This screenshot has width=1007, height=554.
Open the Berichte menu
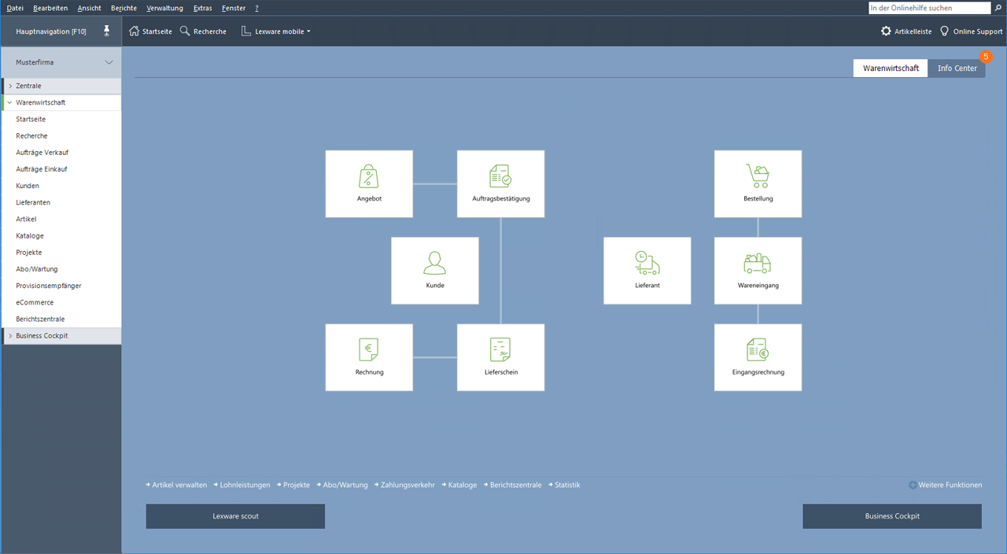[x=124, y=8]
